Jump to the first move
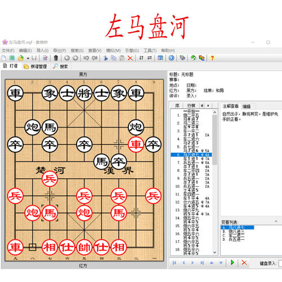Viewport: 282px width, 282px height. pyautogui.click(x=174, y=263)
